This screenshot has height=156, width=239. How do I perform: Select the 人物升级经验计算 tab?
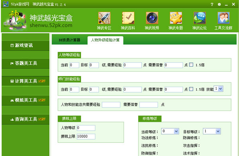[105, 40]
